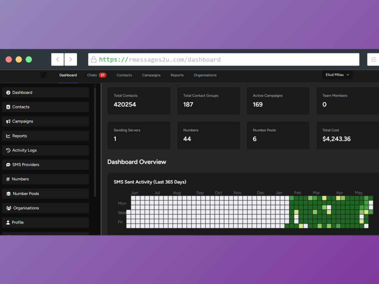Click the Mon row label on heatmap
Image resolution: width=379 pixels, height=284 pixels.
coord(122,203)
